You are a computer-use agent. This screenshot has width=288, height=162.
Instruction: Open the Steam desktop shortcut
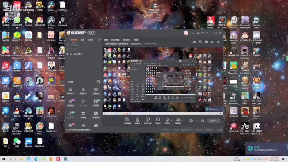pyautogui.click(x=28, y=98)
